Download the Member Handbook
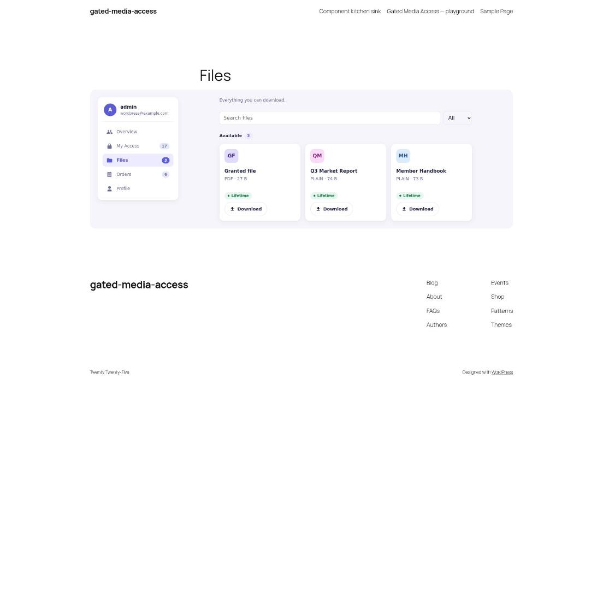Screen dimensions: 603x608 coord(417,209)
